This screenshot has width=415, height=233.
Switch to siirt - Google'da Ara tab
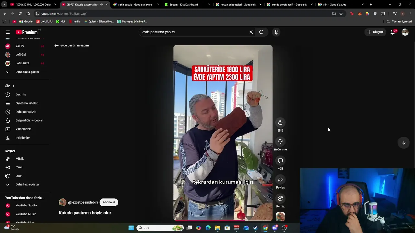(x=341, y=5)
